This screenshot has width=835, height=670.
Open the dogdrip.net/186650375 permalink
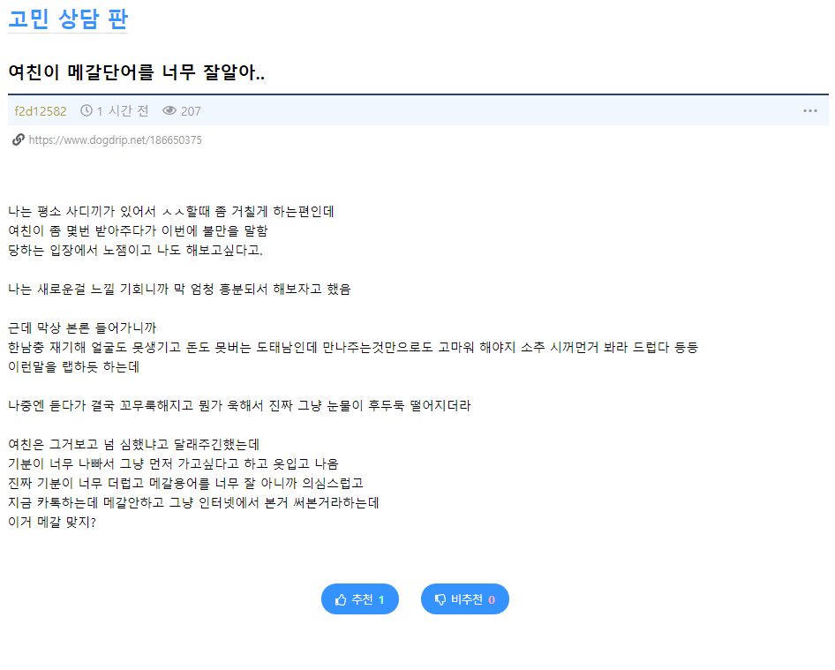(x=115, y=140)
